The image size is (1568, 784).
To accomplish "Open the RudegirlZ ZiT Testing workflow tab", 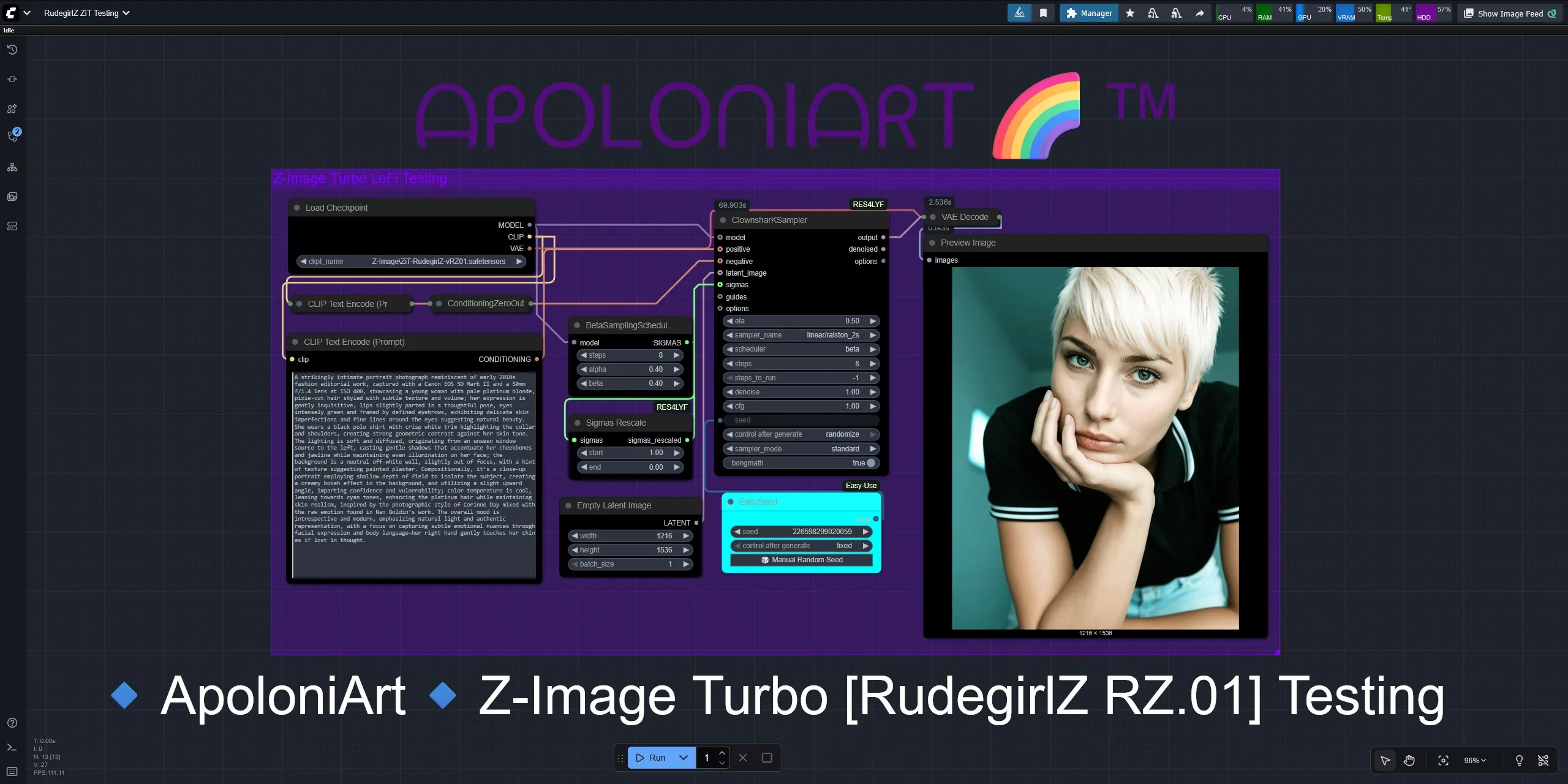I will pos(86,13).
